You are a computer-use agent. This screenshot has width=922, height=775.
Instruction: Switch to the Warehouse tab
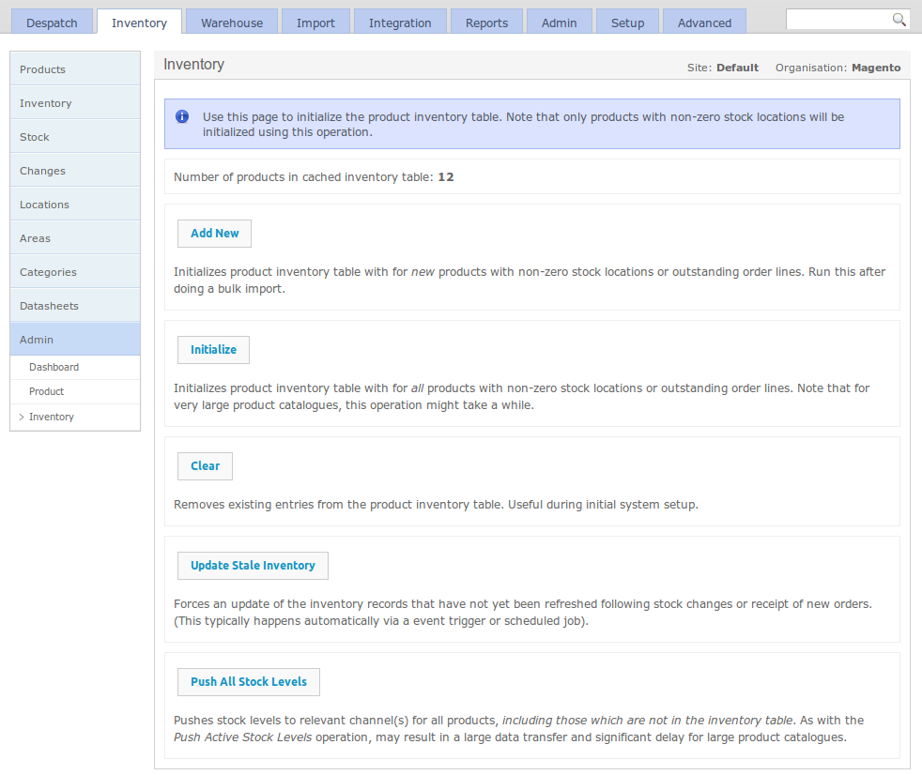click(232, 23)
